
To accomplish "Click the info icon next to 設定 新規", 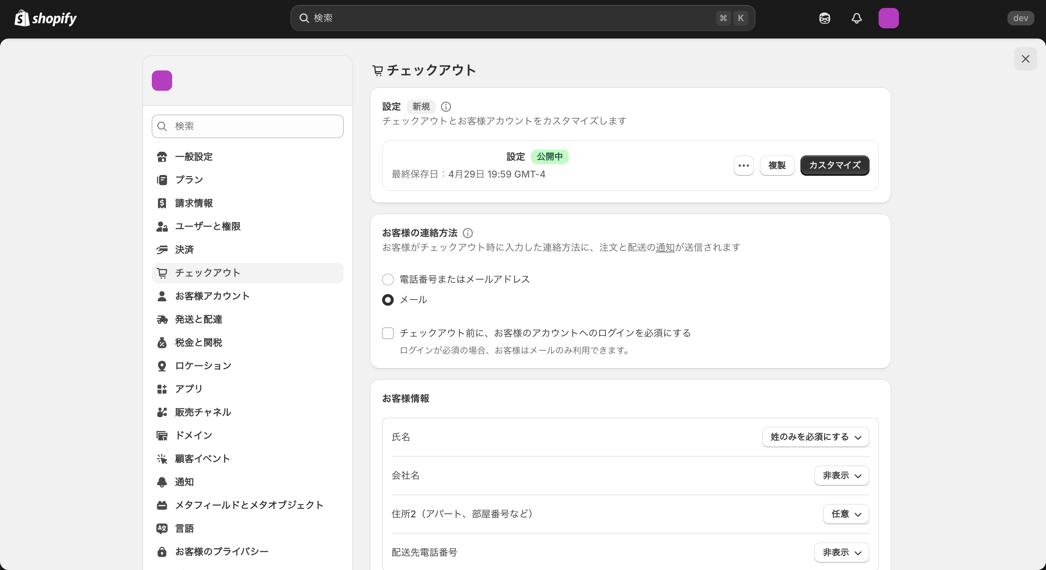I will [446, 107].
